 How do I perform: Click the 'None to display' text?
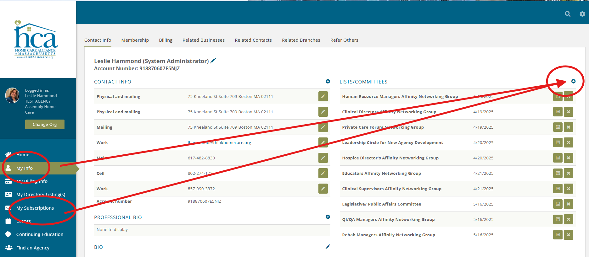pos(112,229)
